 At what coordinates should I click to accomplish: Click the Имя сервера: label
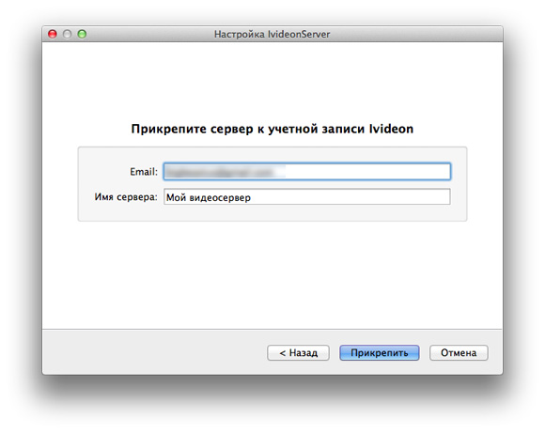click(x=126, y=197)
